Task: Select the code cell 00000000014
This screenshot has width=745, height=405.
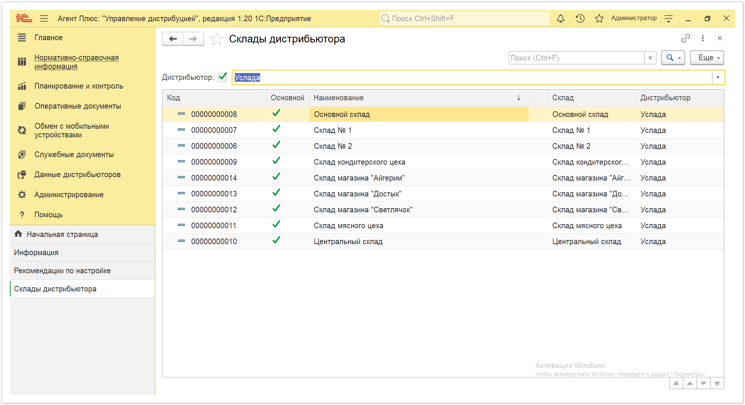Action: pos(214,178)
